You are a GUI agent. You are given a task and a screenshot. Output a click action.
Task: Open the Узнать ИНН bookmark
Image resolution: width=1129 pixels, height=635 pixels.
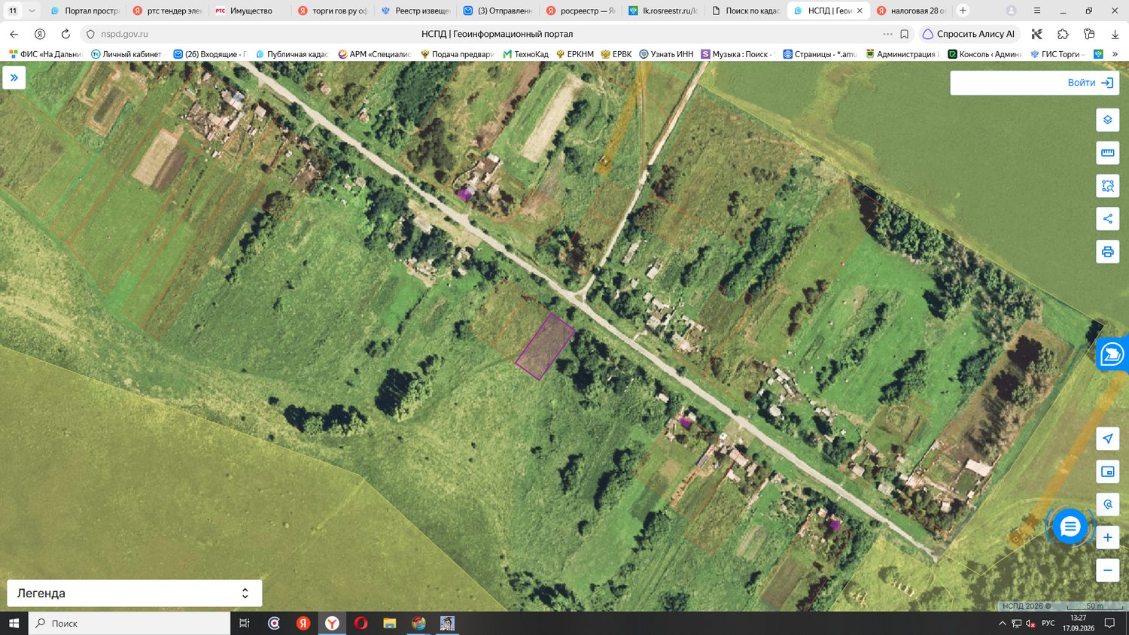666,54
